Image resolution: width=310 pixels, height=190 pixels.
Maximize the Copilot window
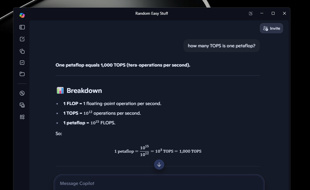273,13
